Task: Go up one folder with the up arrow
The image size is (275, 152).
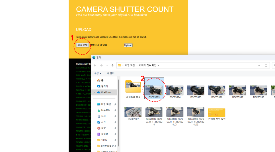Action: point(113,65)
